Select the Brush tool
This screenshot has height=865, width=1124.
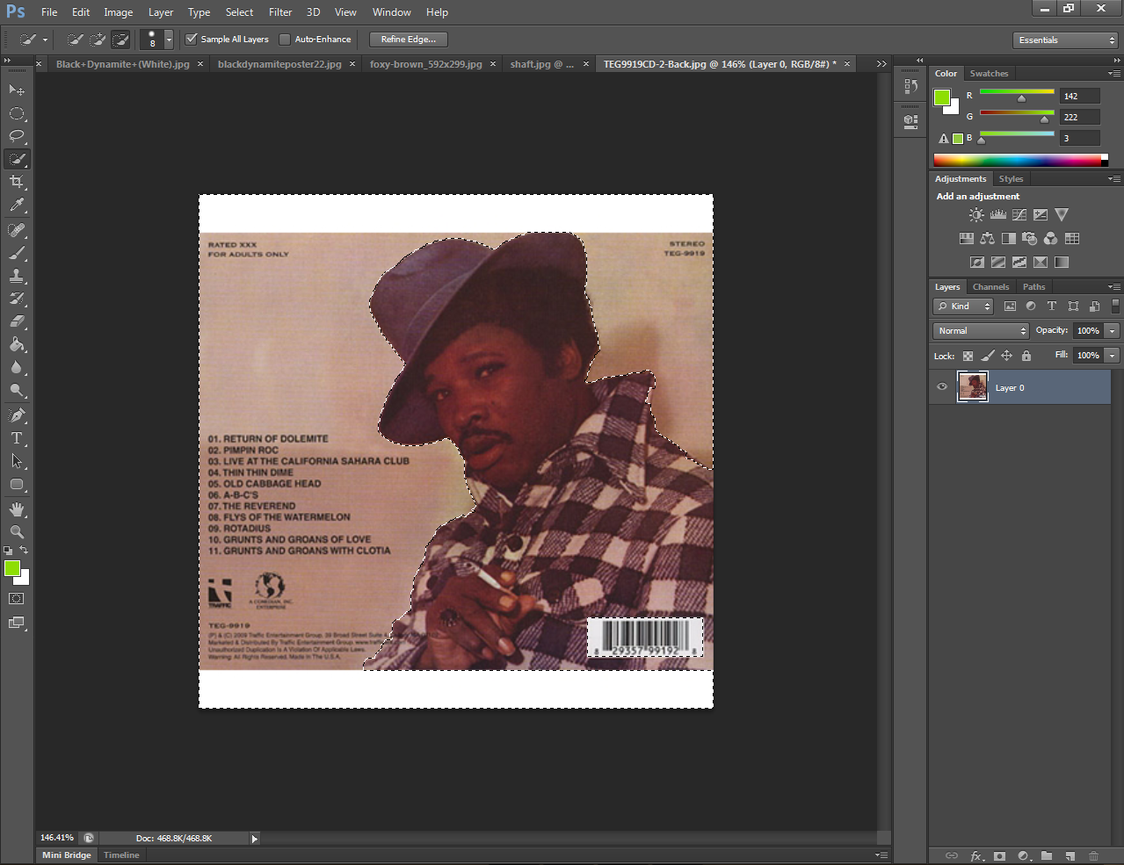tap(17, 253)
